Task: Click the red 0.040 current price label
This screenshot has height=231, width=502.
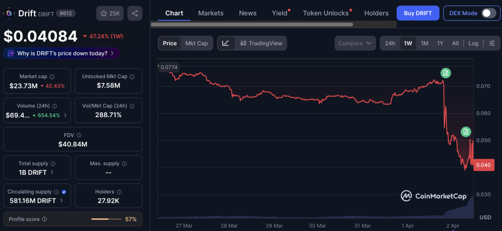Action: pos(483,165)
